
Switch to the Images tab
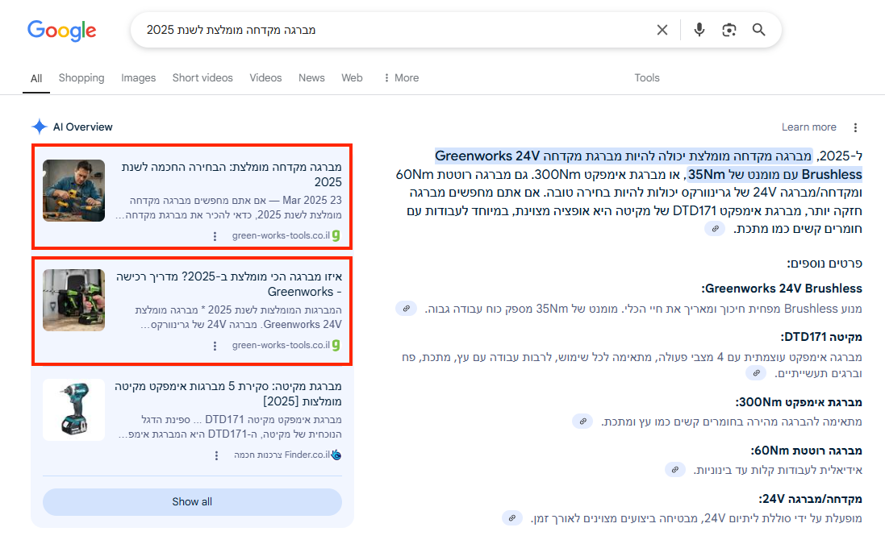(138, 78)
